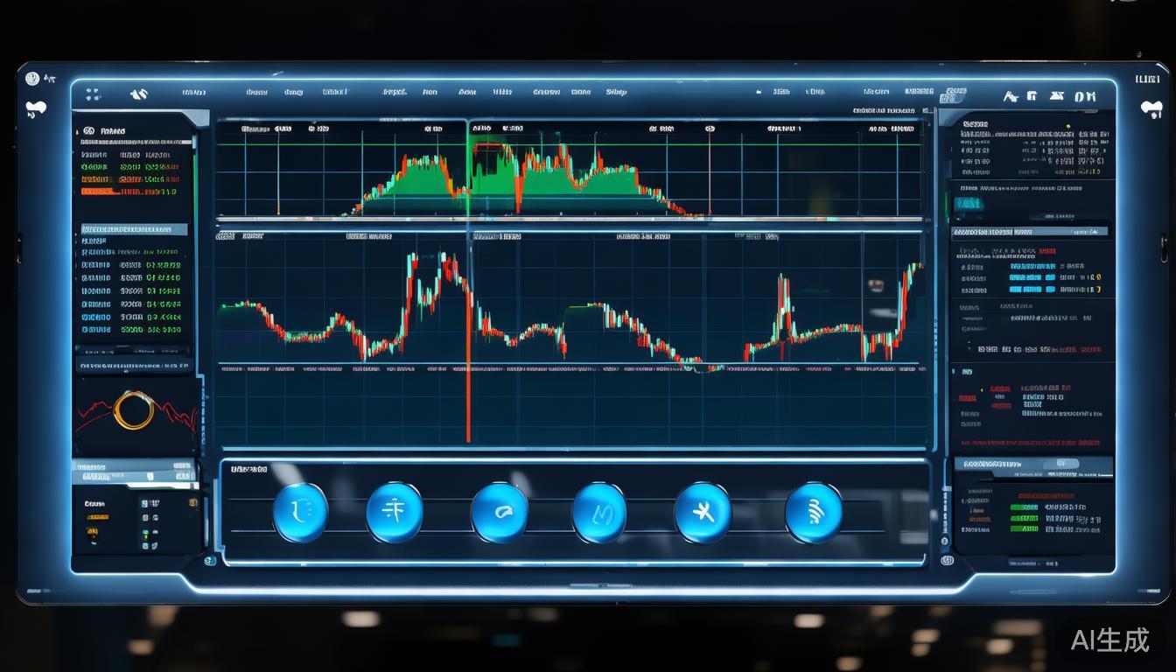1176x672 pixels.
Task: Open the first text menu item in top bar
Action: (x=193, y=92)
